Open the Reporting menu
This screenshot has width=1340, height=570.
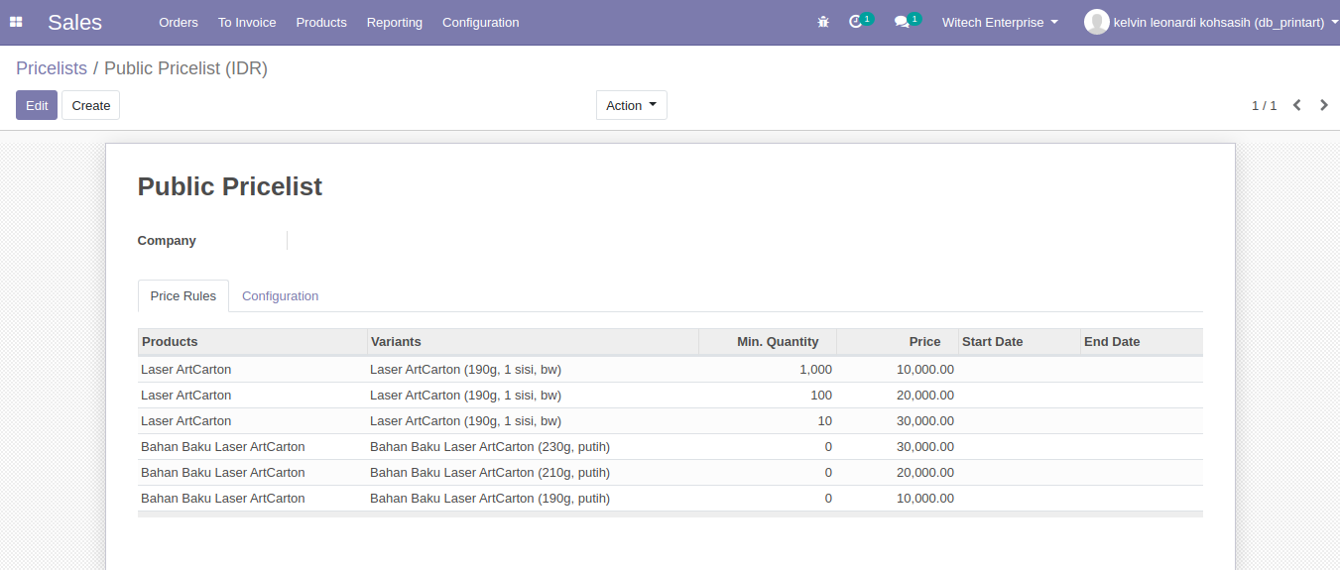click(x=394, y=22)
